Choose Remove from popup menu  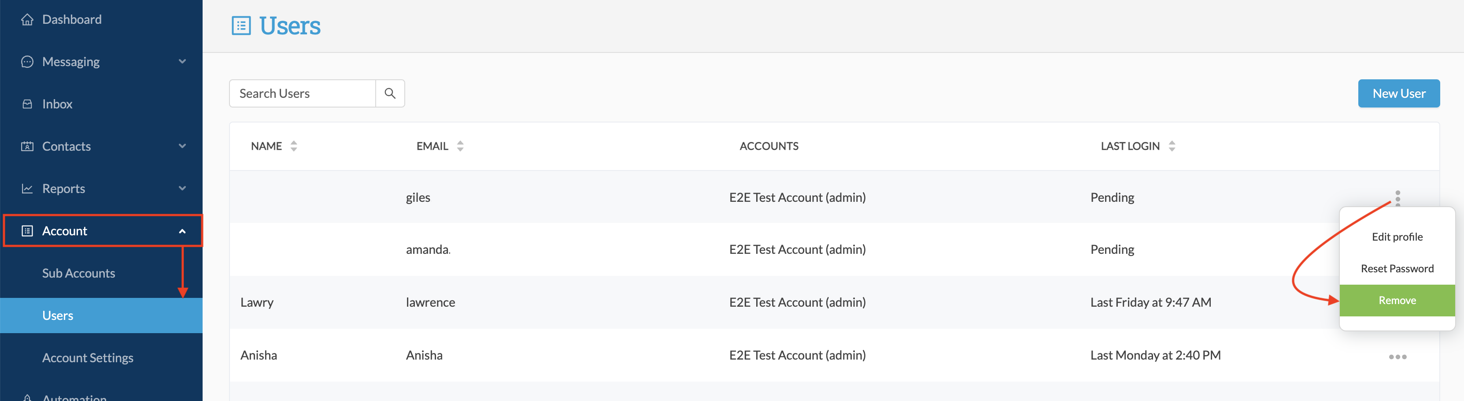[1397, 301]
